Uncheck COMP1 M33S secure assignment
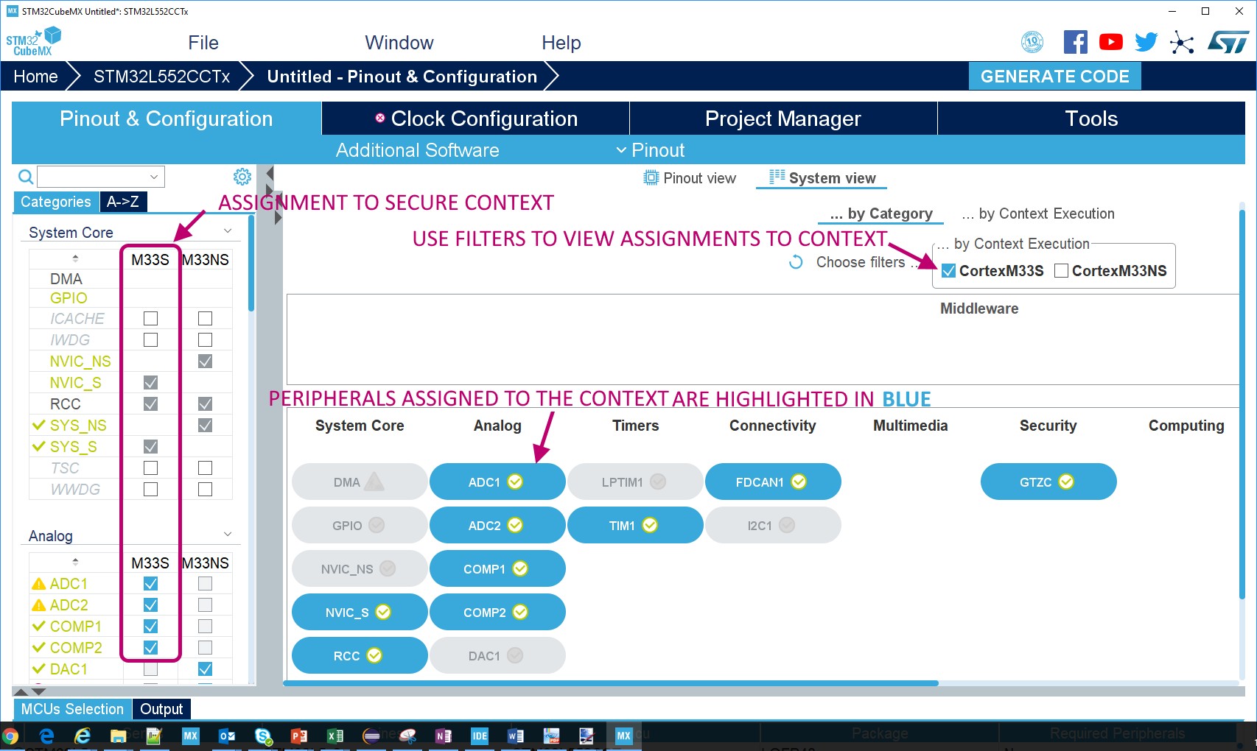 click(150, 626)
